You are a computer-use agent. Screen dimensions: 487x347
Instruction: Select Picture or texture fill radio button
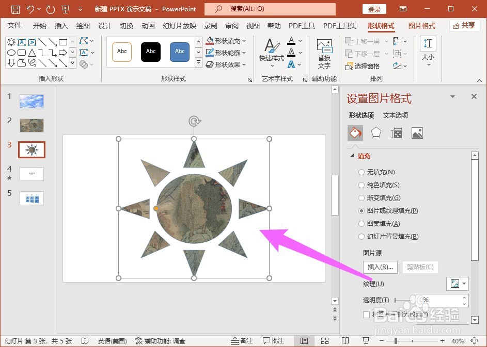point(361,211)
